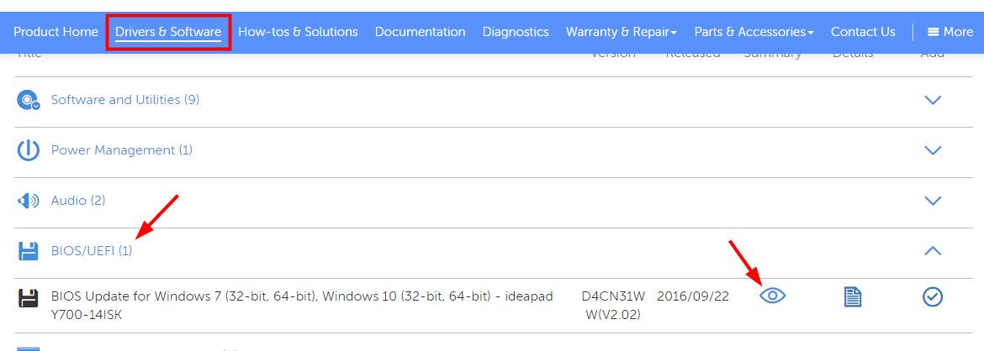Open the BIOS Update for Windows 7 title
Screen dimensions: 984x351
click(302, 306)
